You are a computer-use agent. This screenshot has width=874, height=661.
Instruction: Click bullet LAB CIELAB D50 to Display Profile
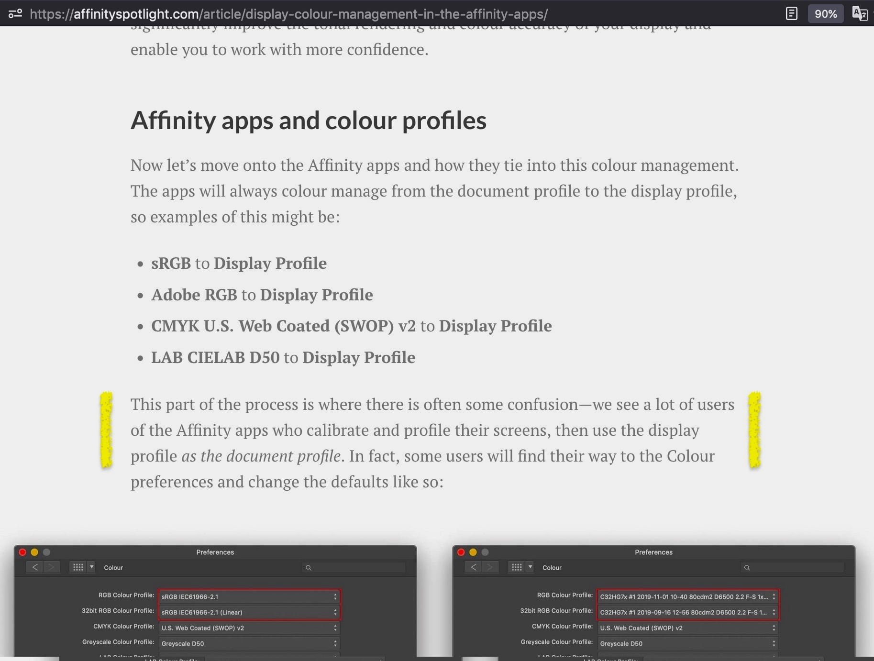pyautogui.click(x=283, y=357)
